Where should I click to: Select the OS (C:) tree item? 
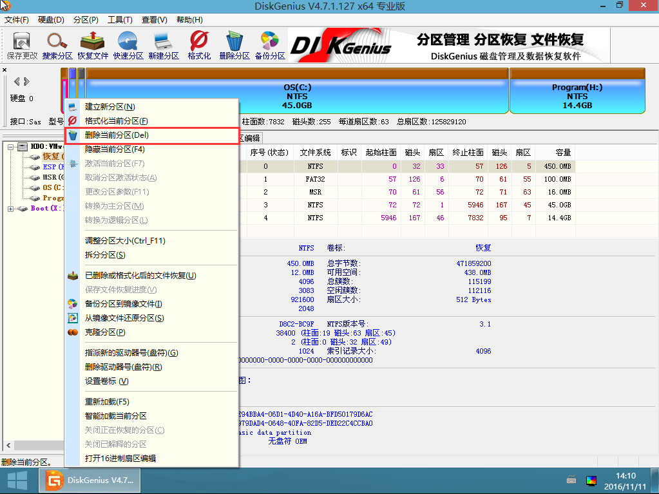53,188
